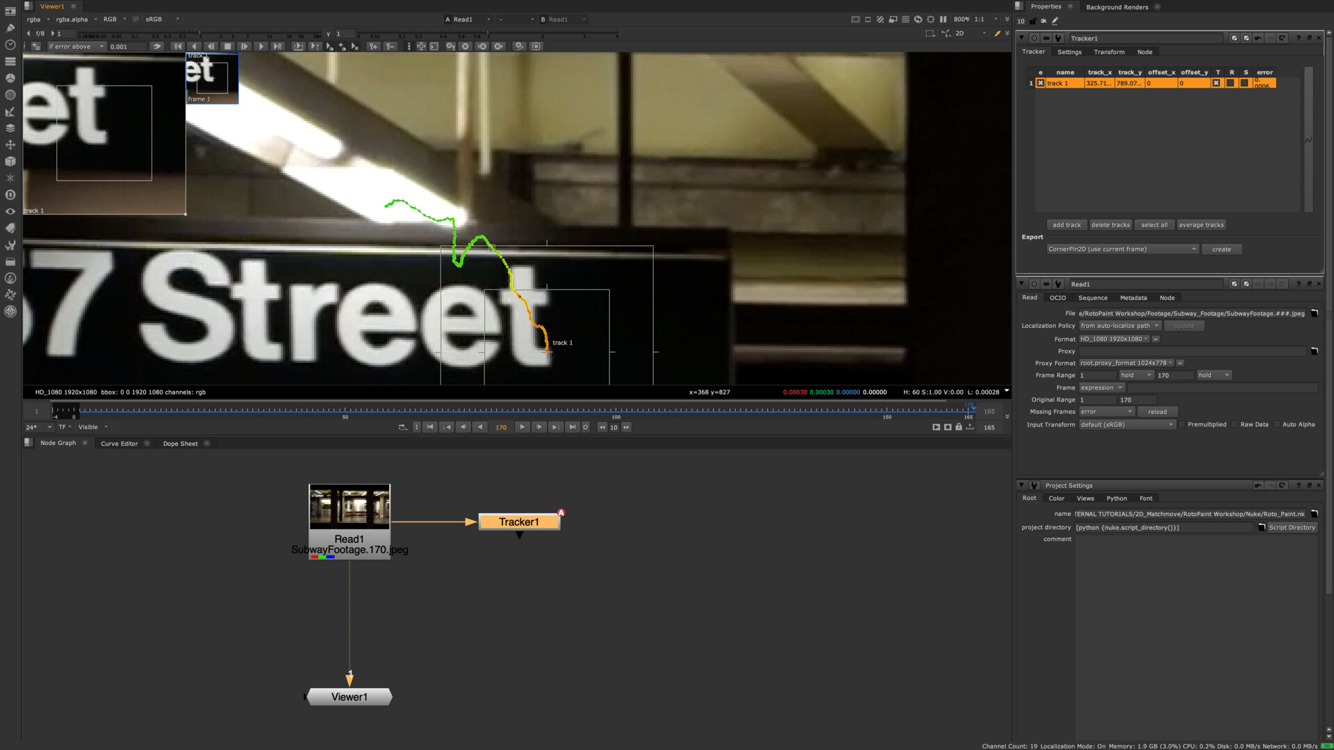Image resolution: width=1334 pixels, height=750 pixels.
Task: Click the lock properties panel icon
Action: (x=1032, y=21)
